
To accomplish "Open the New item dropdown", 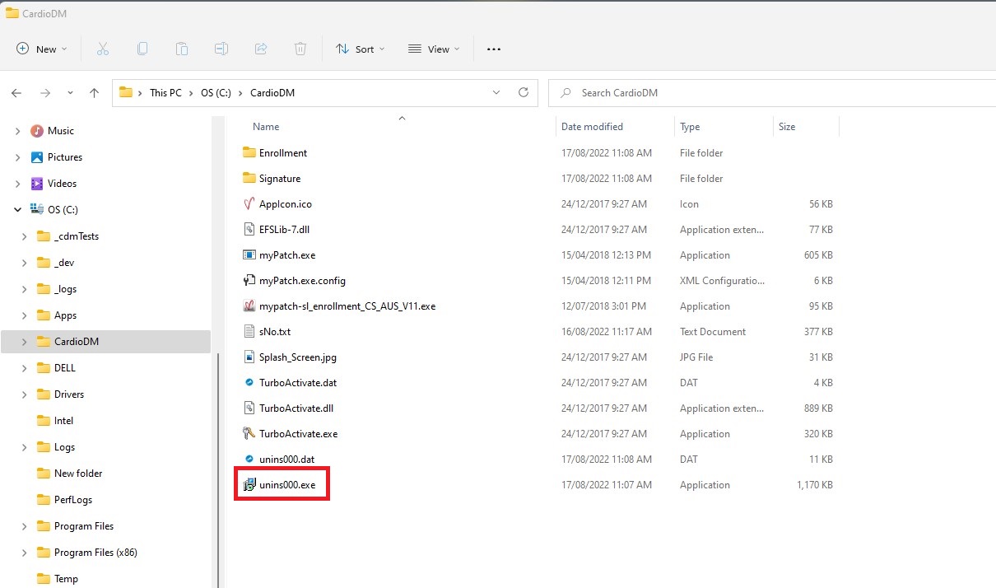I will (42, 49).
